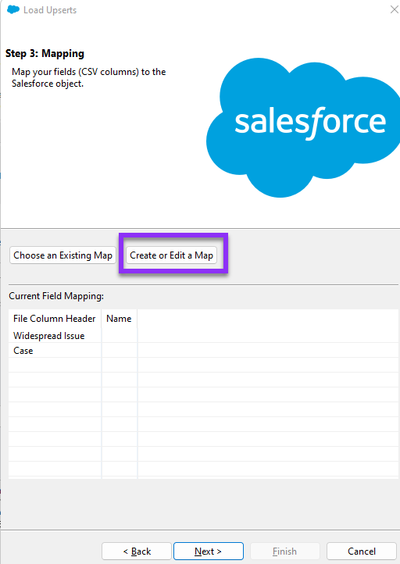Cancel the Load Upserts wizard

tap(362, 551)
